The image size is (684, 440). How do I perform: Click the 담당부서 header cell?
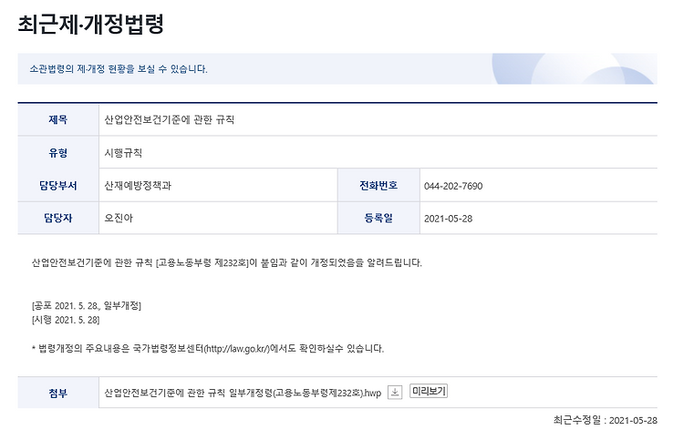pyautogui.click(x=58, y=186)
